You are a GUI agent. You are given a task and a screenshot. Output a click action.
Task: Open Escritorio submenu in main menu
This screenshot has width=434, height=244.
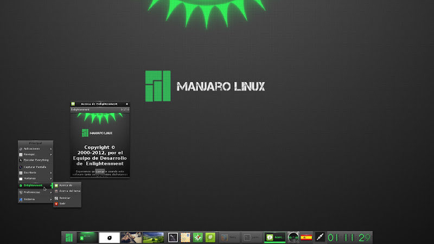[x=35, y=172]
